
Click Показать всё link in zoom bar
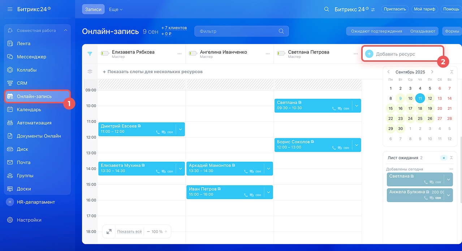point(129,231)
